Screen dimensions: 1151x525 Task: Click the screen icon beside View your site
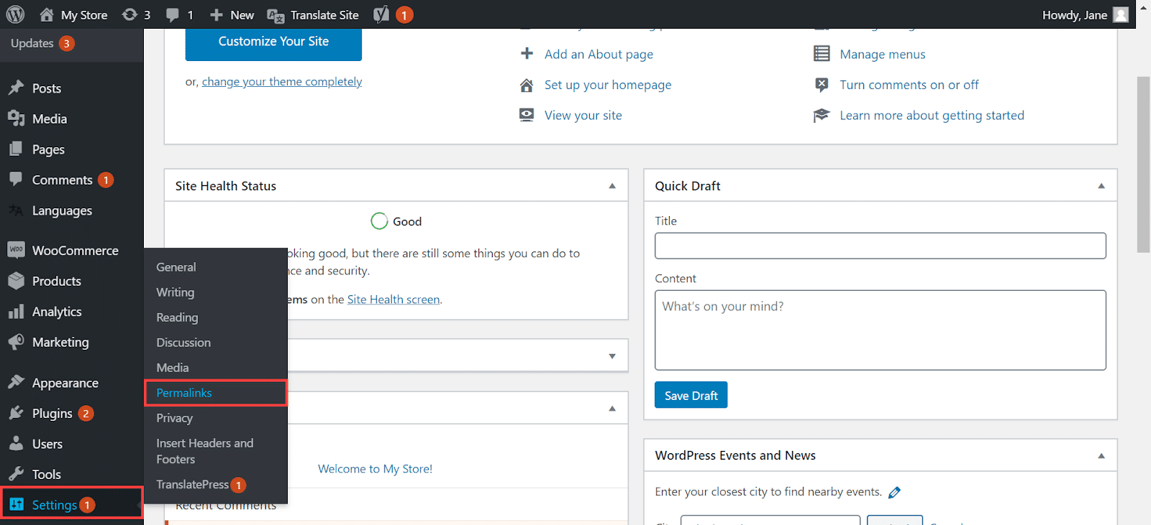click(527, 115)
